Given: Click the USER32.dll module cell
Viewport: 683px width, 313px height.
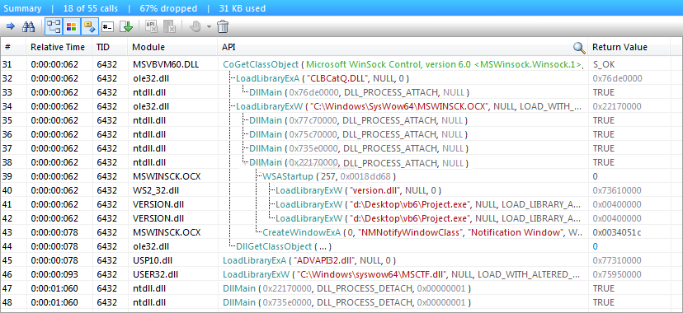Looking at the screenshot, I should [x=156, y=274].
